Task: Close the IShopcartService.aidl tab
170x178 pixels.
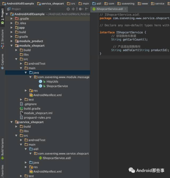Action: (x=125, y=9)
